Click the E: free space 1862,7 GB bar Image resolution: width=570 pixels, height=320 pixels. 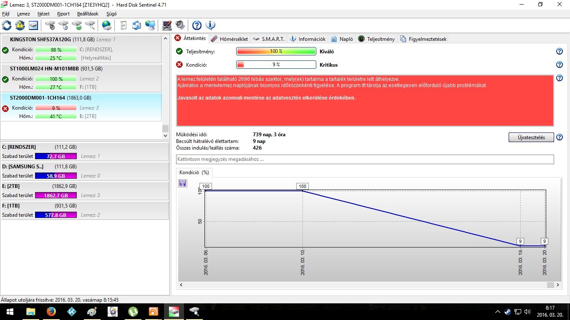point(56,195)
